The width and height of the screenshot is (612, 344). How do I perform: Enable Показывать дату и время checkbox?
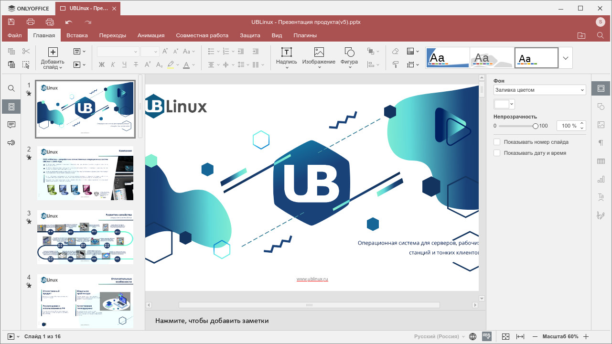coord(497,153)
